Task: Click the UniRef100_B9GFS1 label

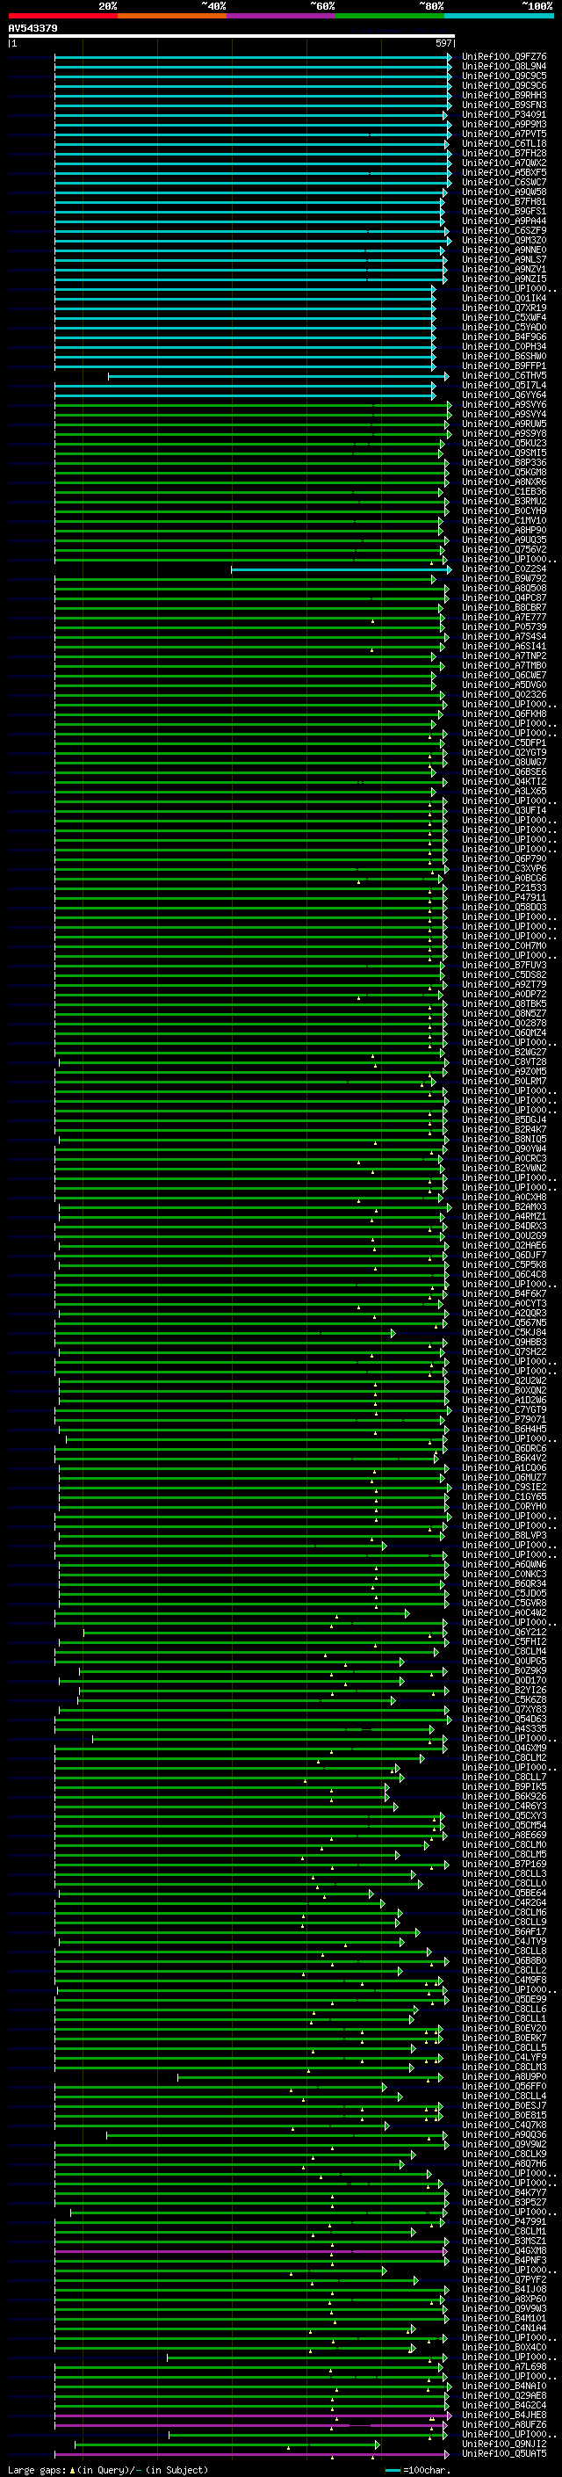Action: coord(504,212)
